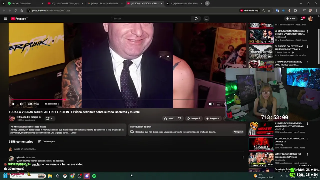The width and height of the screenshot is (320, 180).
Task: Open Overwatch from the taskbar
Action: [65, 176]
